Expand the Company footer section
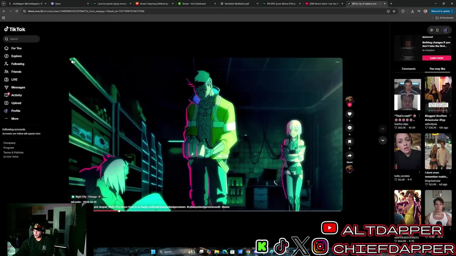This screenshot has width=456, height=256. (9, 143)
